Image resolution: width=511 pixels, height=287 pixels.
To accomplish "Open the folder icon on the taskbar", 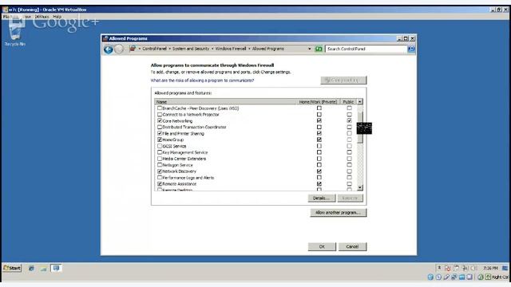I will tap(43, 268).
